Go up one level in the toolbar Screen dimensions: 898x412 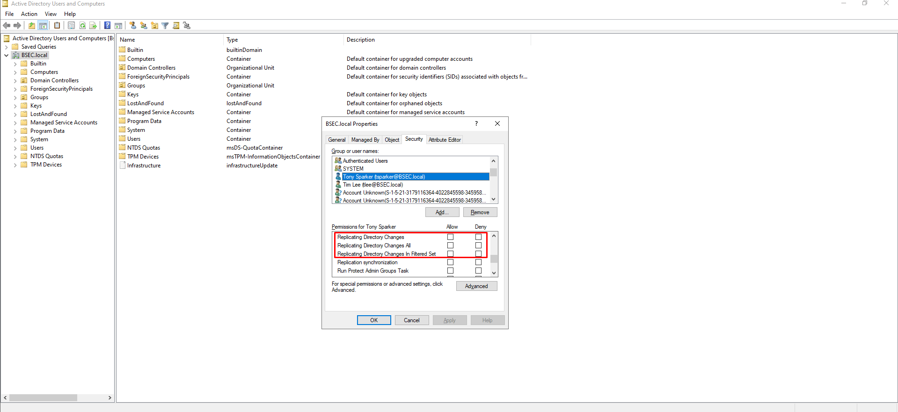click(32, 26)
